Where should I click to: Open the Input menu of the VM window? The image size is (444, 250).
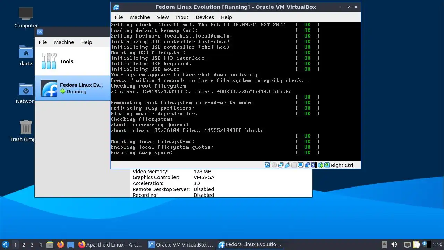tap(182, 17)
